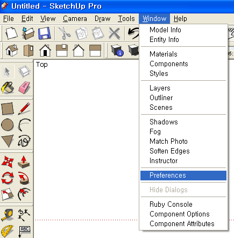
Task: Open the View menu
Action: [x=48, y=18]
